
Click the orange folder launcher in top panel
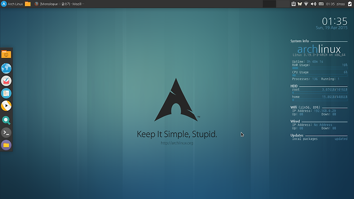(28, 4)
